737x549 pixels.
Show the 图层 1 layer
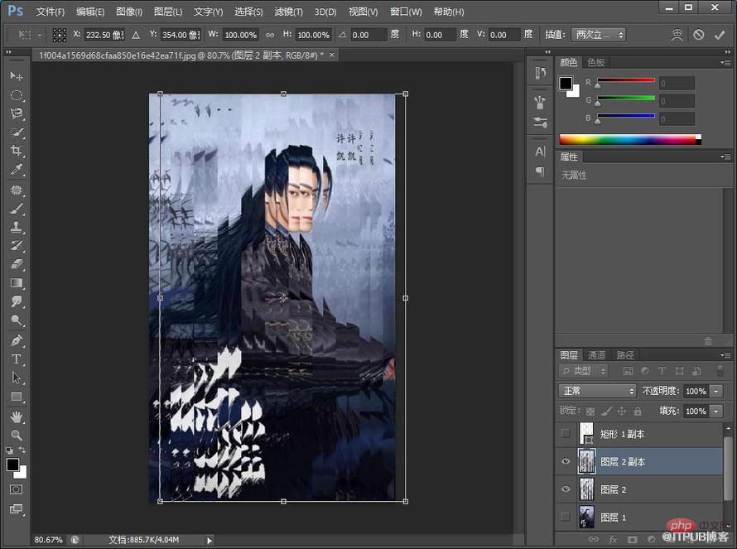point(566,517)
